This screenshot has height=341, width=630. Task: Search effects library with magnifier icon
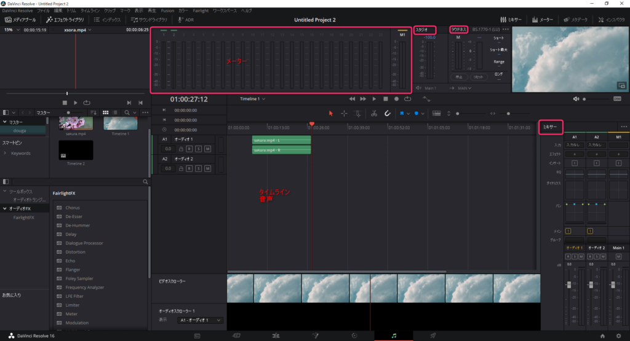[145, 182]
